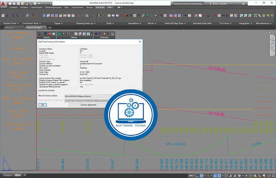Expand the Miscellaneous panel dropdown
The width and height of the screenshot is (276, 178).
click(271, 23)
